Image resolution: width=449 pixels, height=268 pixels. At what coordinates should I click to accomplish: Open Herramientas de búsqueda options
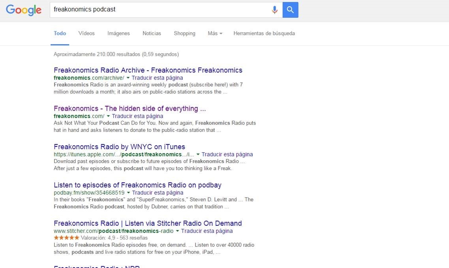coord(264,34)
